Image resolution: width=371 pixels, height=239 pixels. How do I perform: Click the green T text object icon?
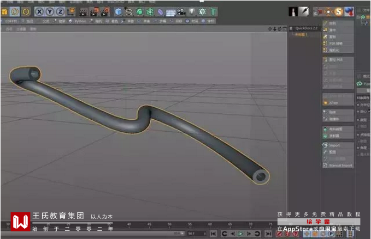(x=213, y=12)
